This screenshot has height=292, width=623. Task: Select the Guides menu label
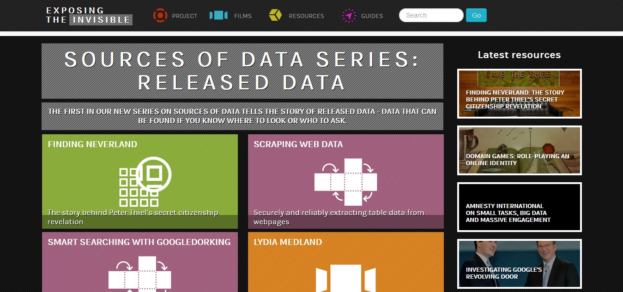(x=372, y=16)
